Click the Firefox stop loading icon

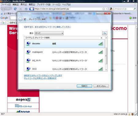21,9
